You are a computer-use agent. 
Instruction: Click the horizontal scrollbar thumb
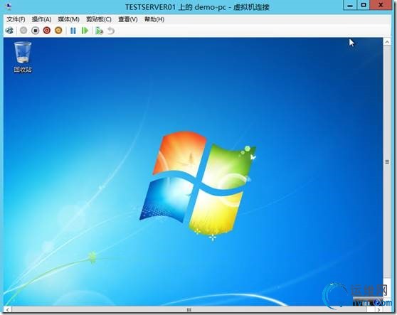tap(189, 310)
